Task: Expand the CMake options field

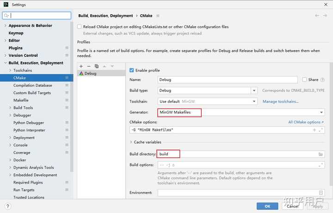Action: point(321,130)
